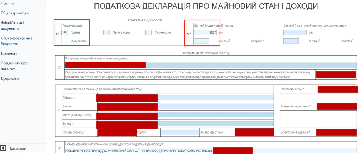Click the Приховати arrow icon
Screen dimensions: 360x154
3,148
